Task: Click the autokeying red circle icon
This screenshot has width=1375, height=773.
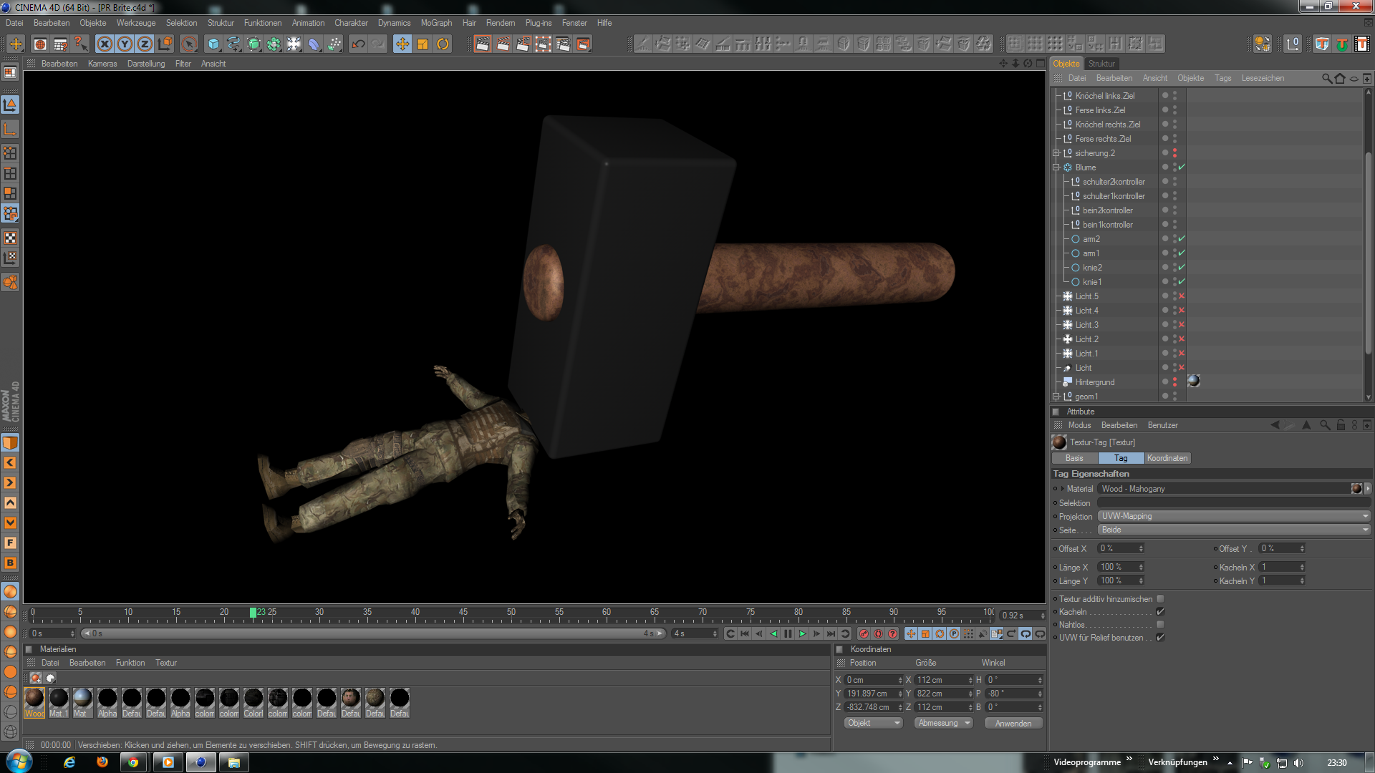Action: [x=878, y=634]
